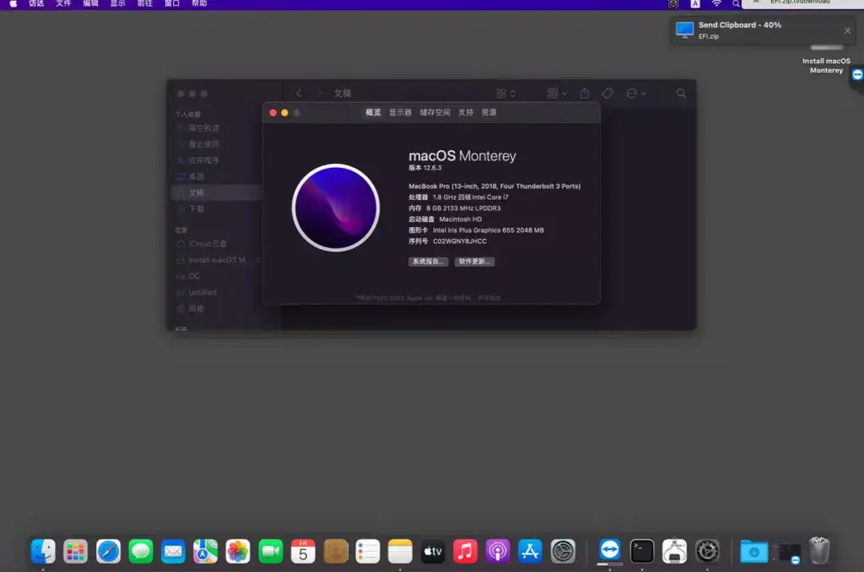
Task: Click the macOS Monterey logo image
Action: pos(336,208)
